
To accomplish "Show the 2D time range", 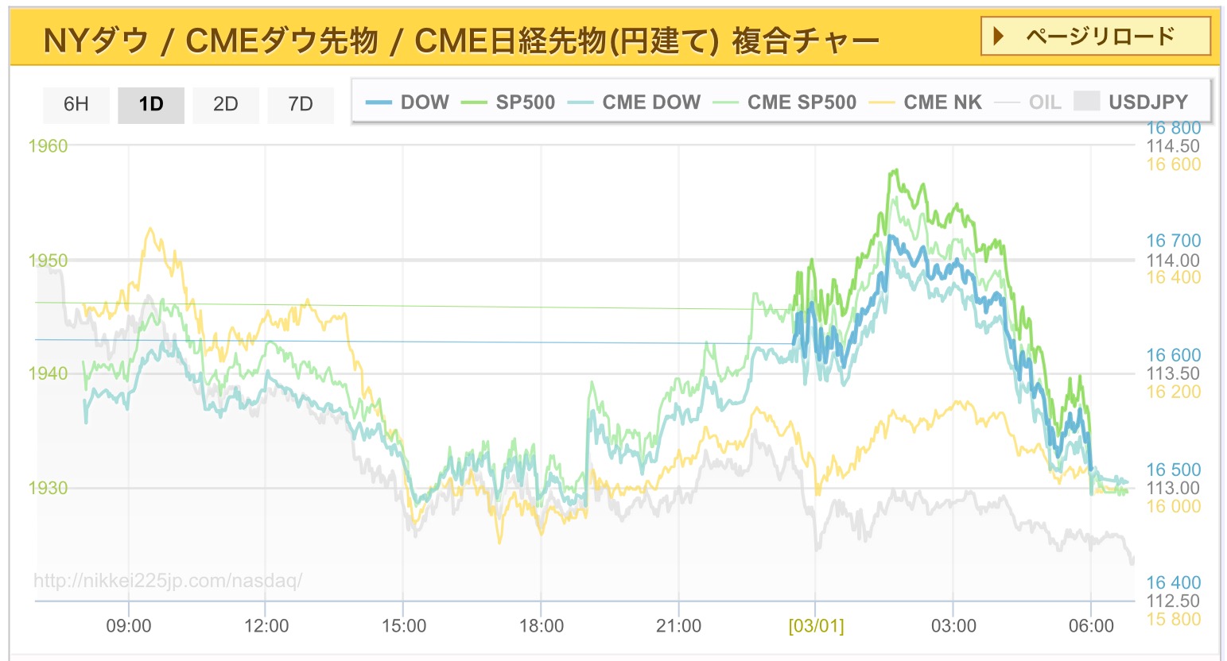I will coord(226,104).
